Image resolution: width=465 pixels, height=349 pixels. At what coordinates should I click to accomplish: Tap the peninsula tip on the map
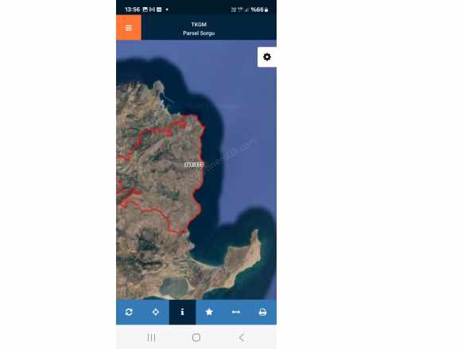255,235
